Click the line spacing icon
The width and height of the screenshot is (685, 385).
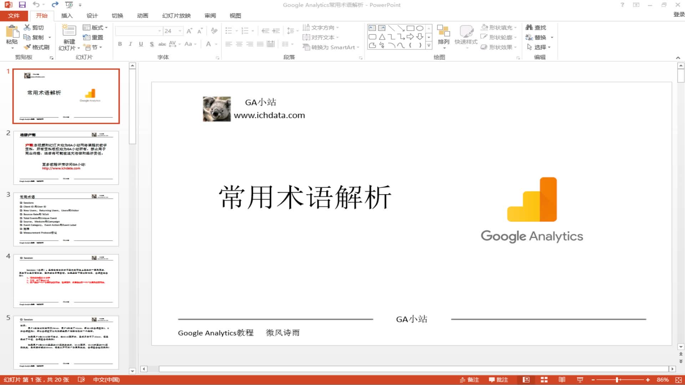point(290,31)
